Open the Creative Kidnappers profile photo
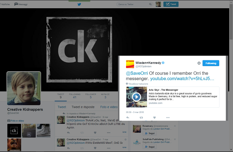Viewport: 233px width, 152px height. (x=24, y=88)
